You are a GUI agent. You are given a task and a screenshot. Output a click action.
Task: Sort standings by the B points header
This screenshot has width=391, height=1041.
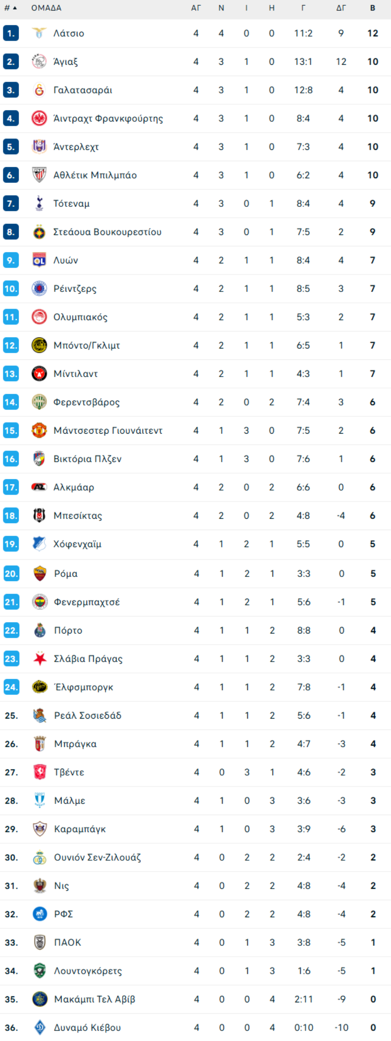tap(373, 8)
